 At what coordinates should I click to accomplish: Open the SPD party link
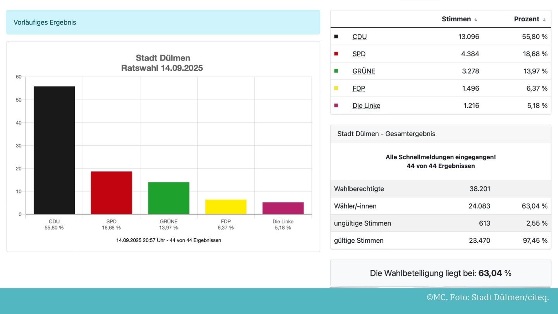pos(359,54)
